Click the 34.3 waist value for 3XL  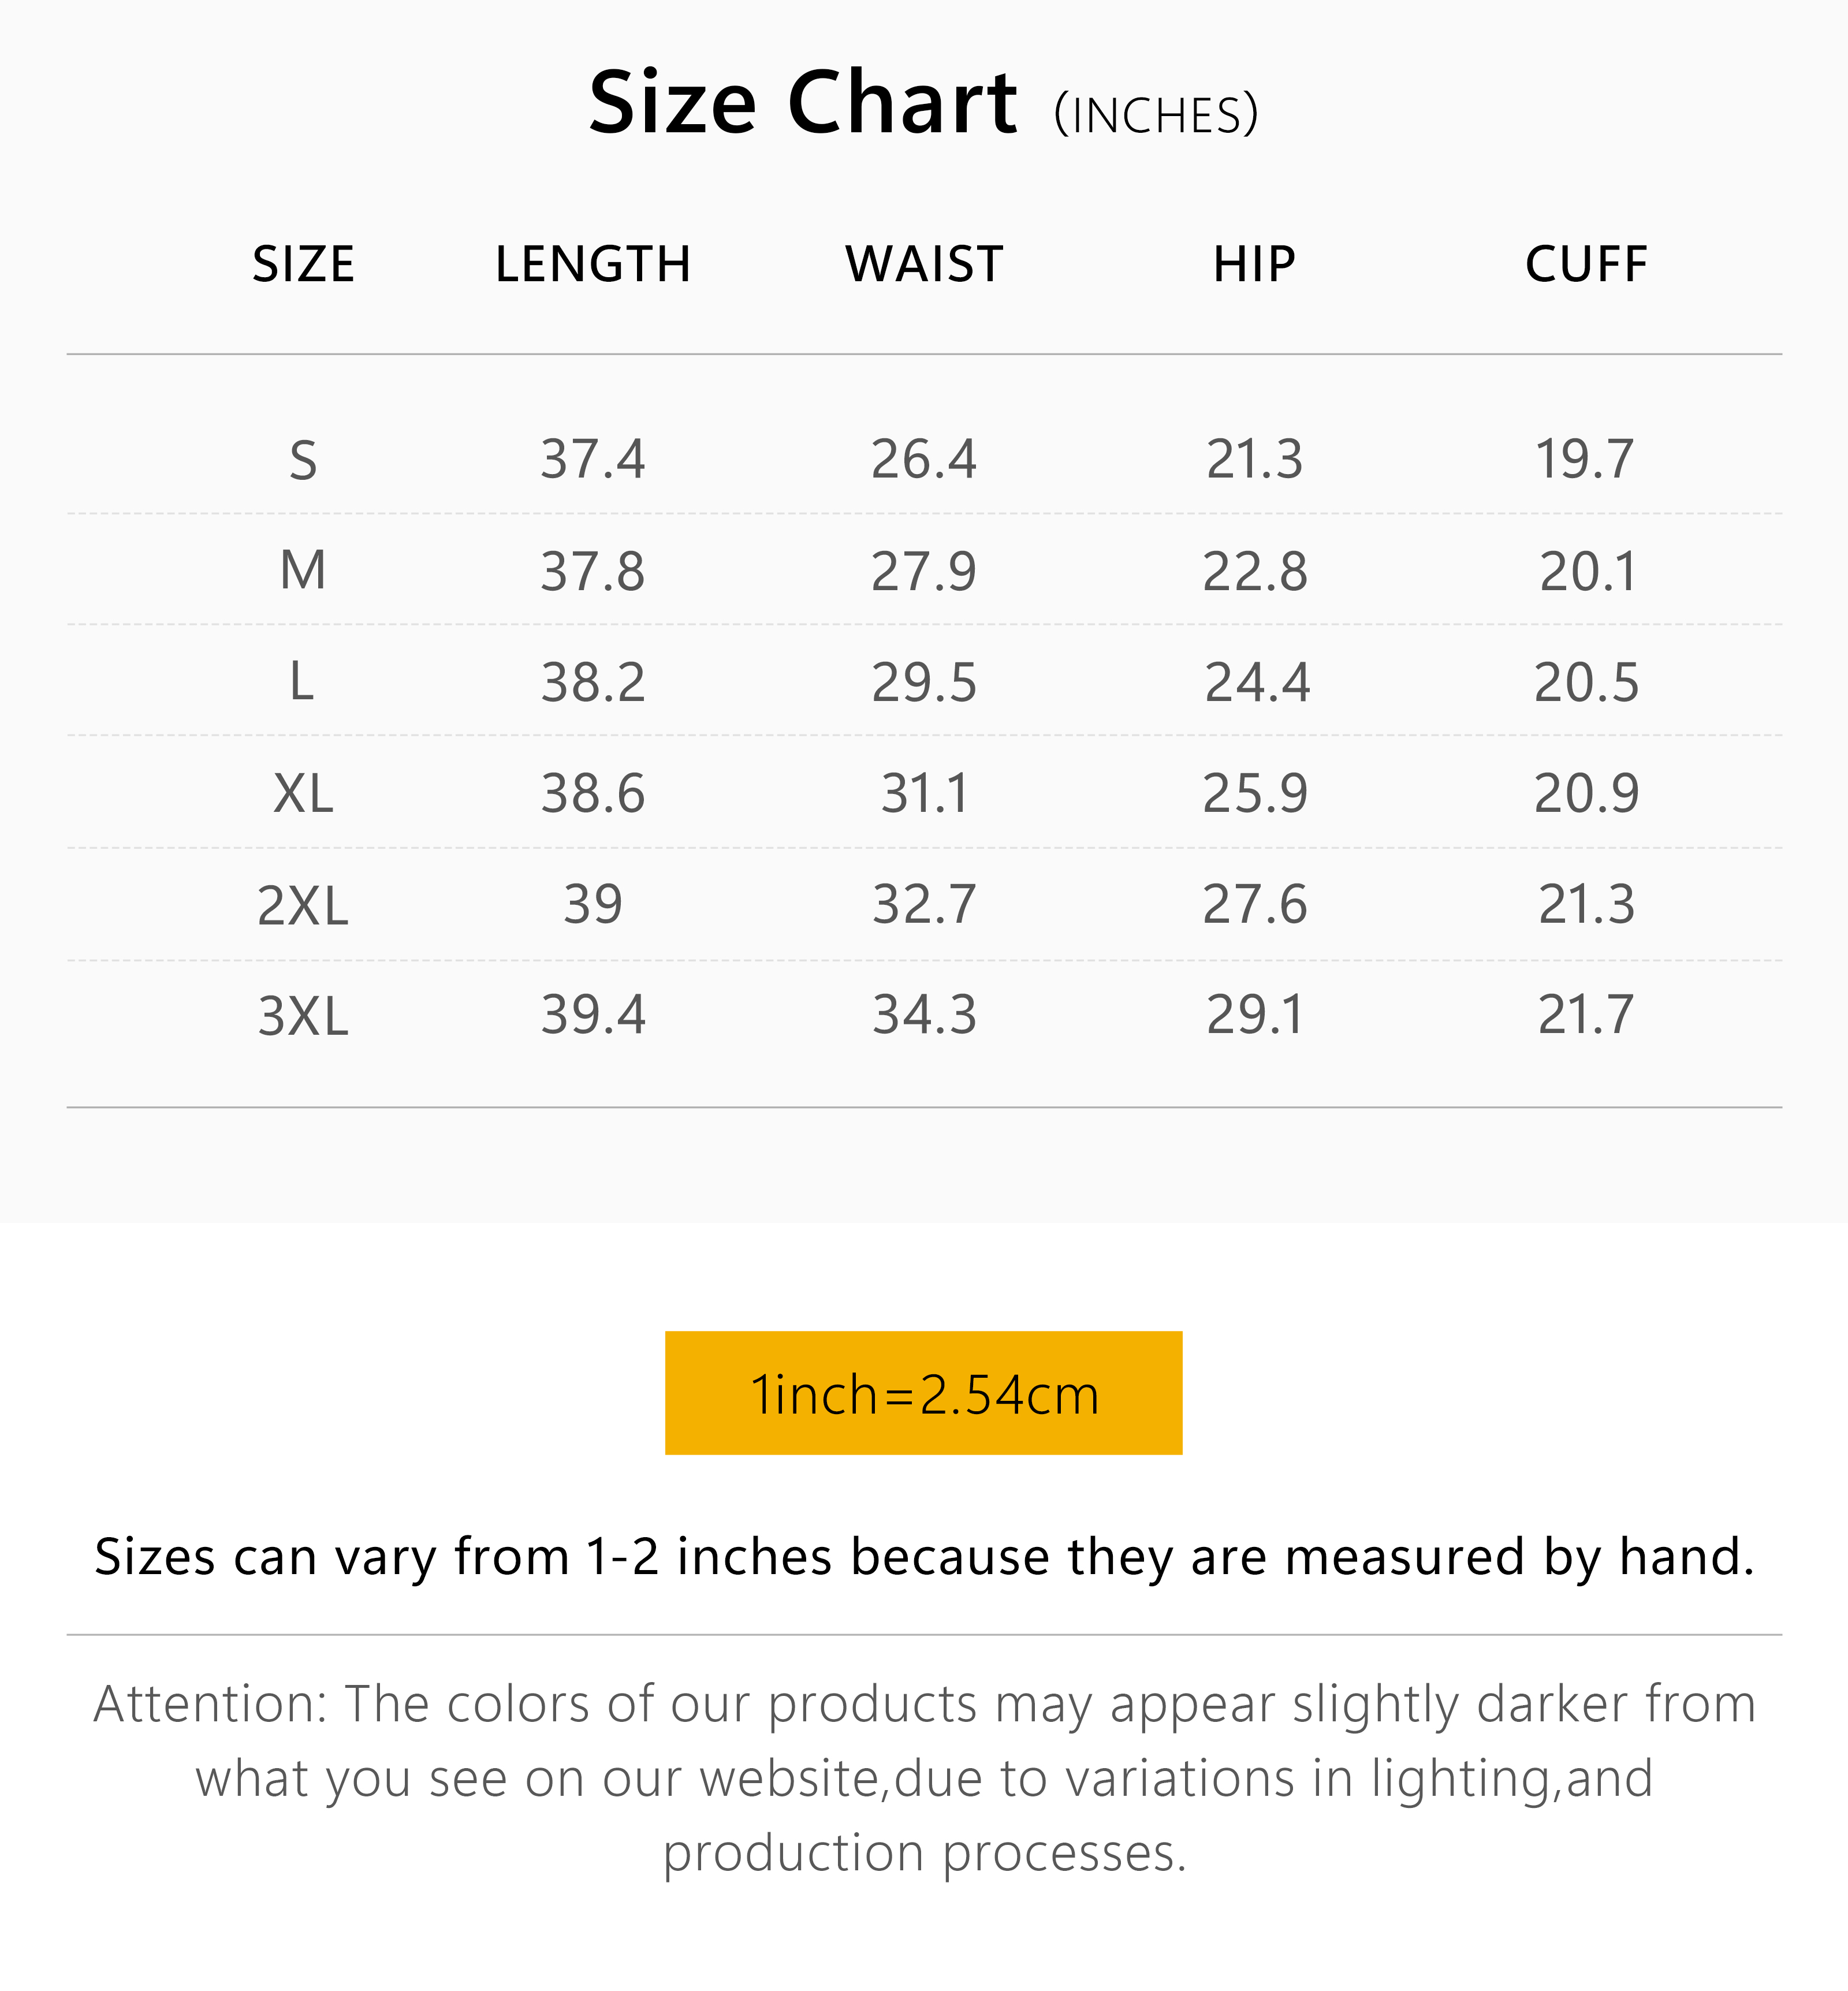point(924,1015)
